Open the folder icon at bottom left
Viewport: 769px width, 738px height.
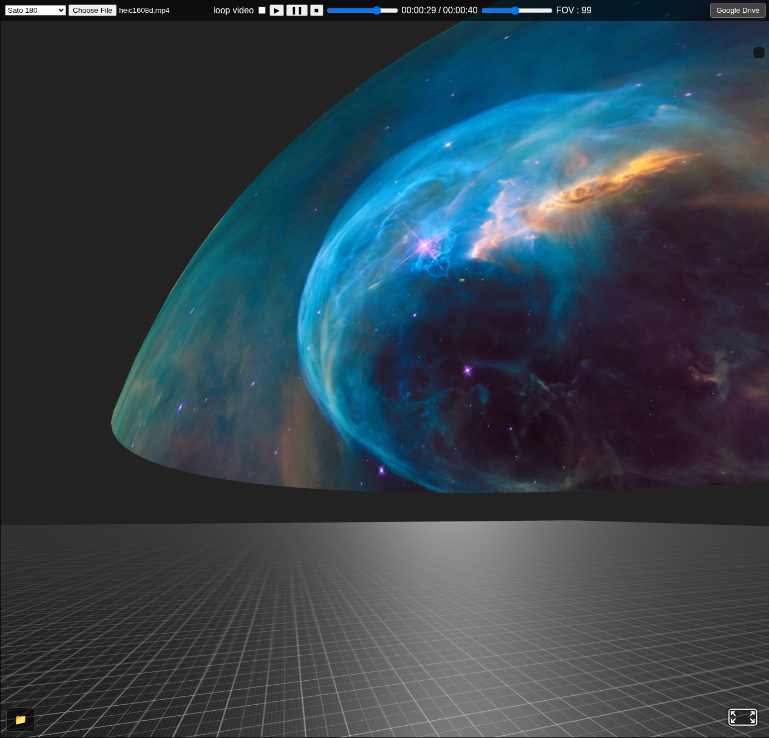(x=21, y=719)
